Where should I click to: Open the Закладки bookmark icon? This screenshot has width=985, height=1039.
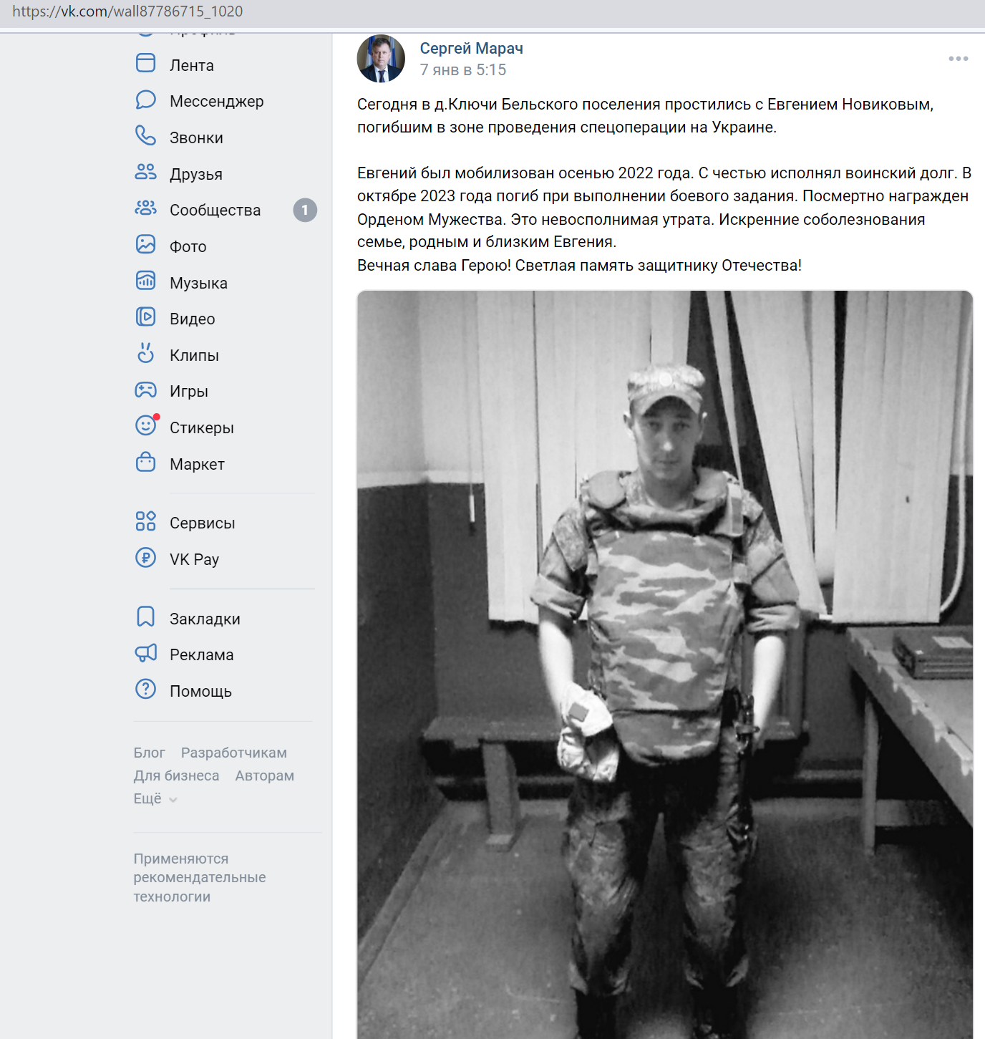coord(145,617)
